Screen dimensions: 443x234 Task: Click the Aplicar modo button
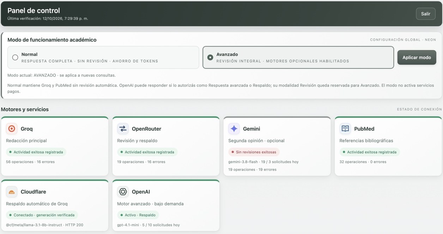point(417,58)
